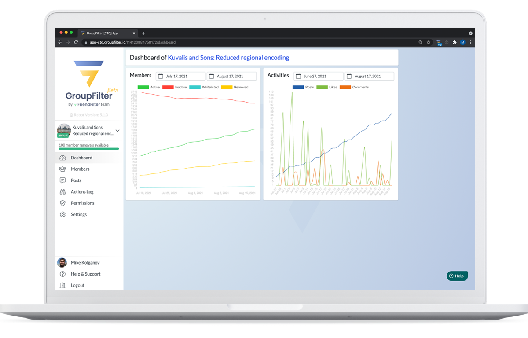Click the calendar icon beside July 17, 2021
This screenshot has width=528, height=338.
coord(161,76)
